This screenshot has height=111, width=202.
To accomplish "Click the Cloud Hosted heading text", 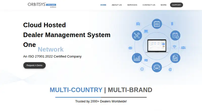I will coord(44,25).
